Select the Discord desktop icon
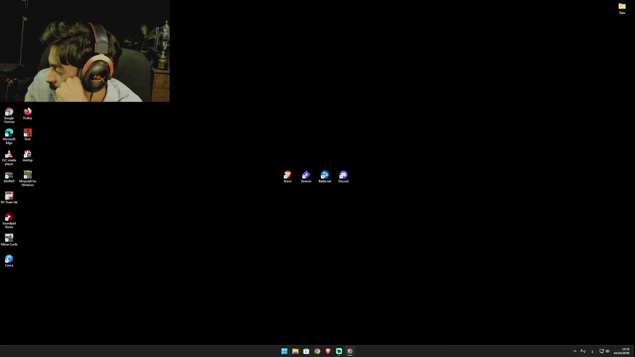 (x=343, y=177)
